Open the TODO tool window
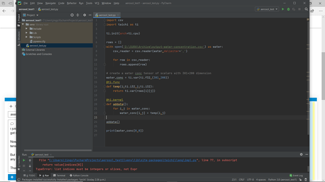 tap(29, 175)
